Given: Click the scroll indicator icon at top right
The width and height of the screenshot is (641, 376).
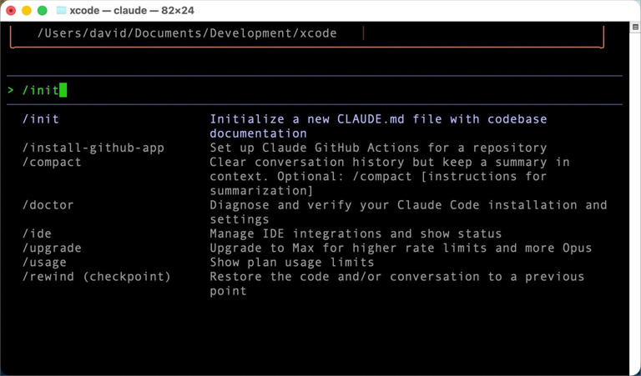Looking at the screenshot, I should pyautogui.click(x=635, y=28).
